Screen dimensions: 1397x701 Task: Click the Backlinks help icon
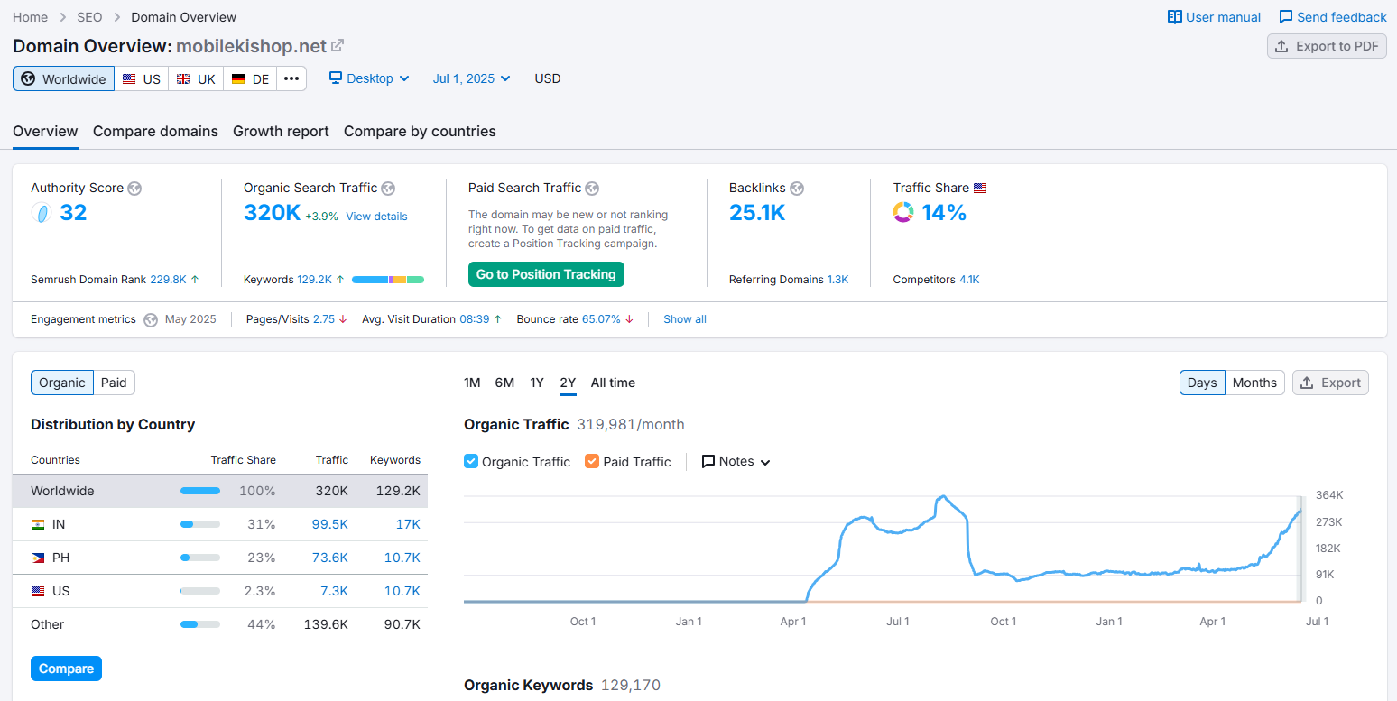(x=797, y=188)
